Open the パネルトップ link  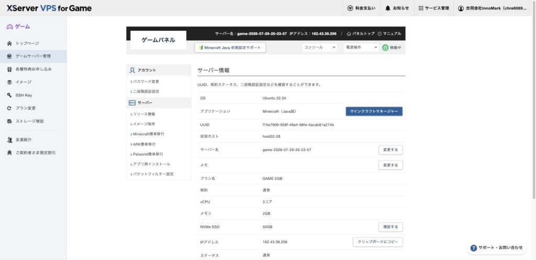click(361, 34)
